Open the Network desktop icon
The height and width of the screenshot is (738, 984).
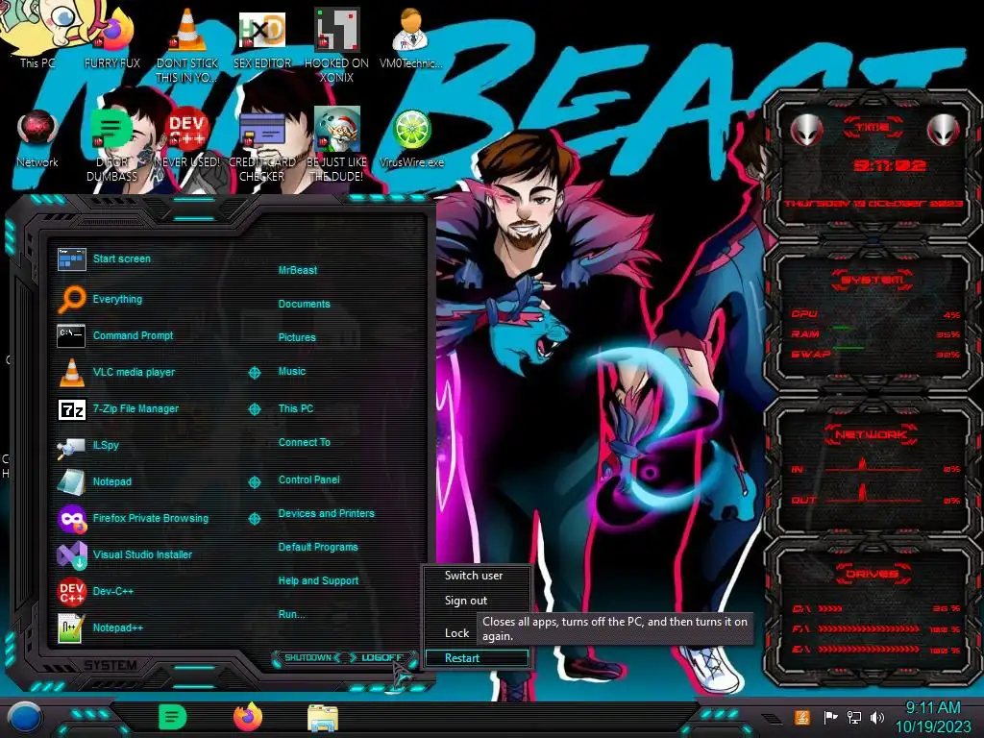(x=37, y=138)
